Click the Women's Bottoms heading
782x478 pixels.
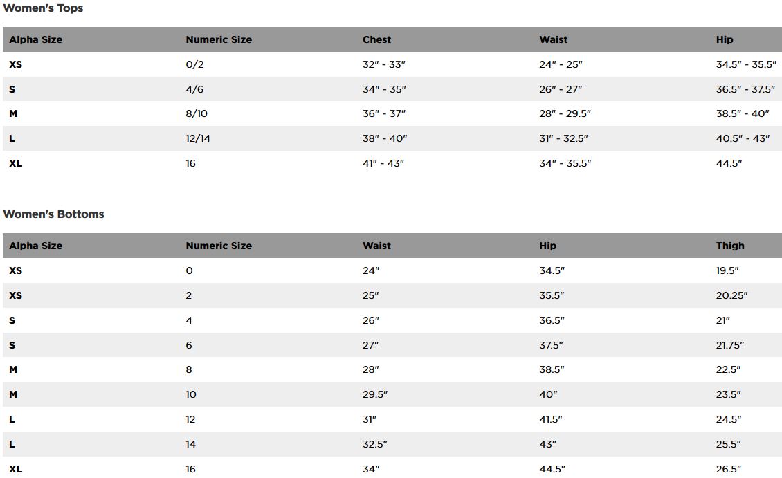[53, 214]
